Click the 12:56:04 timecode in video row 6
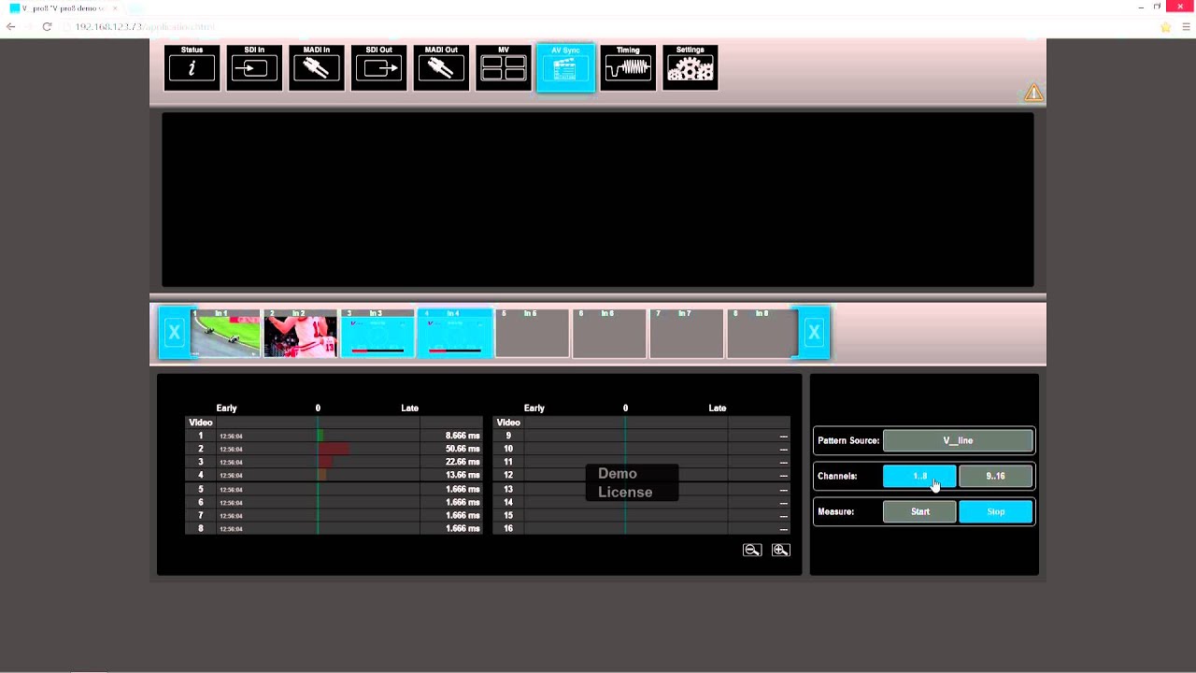Screen dimensions: 1196x673 (231, 503)
